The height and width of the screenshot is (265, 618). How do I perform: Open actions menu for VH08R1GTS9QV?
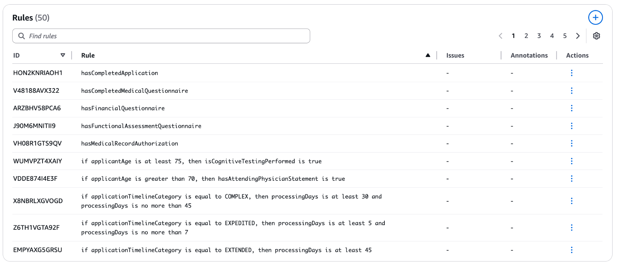tap(572, 143)
